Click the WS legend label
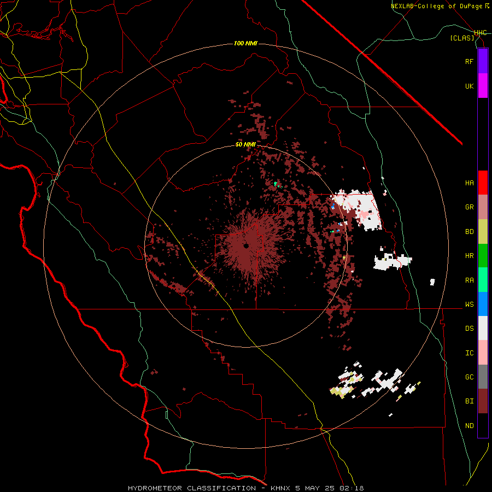Viewport: 492px width, 492px height. (x=469, y=304)
